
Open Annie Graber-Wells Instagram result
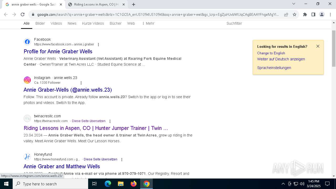tap(68, 90)
